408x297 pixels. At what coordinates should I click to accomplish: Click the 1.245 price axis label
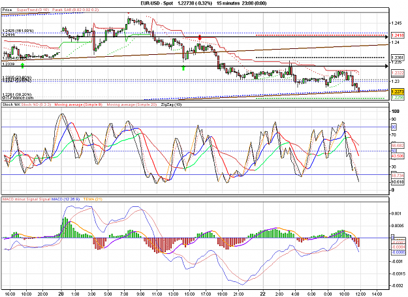(x=396, y=23)
